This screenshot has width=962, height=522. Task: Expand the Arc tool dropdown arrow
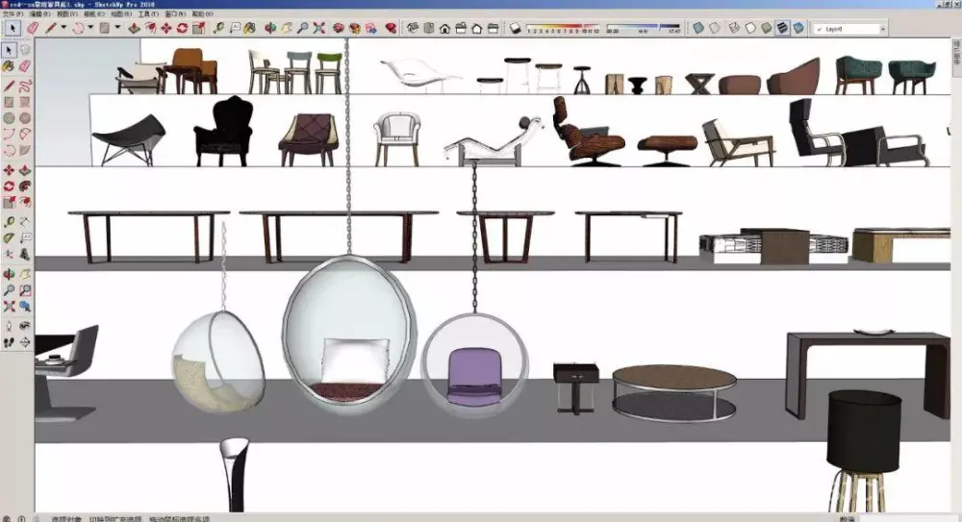click(90, 29)
